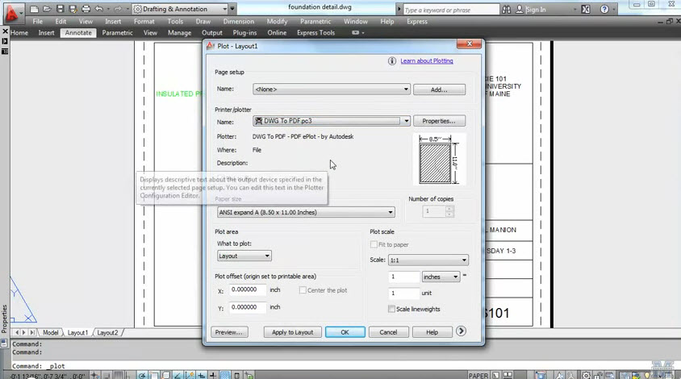Viewport: 681px width, 379px height.
Task: Open the Format menu
Action: point(144,21)
